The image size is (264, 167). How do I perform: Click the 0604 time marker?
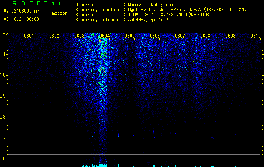pyautogui.click(x=105, y=36)
